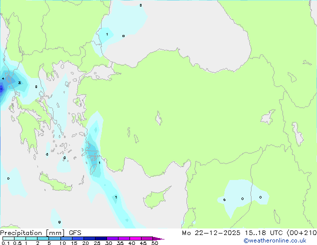Click the 15–20 mm legend swatch
Screen dimensions: 317x245
click(77, 238)
